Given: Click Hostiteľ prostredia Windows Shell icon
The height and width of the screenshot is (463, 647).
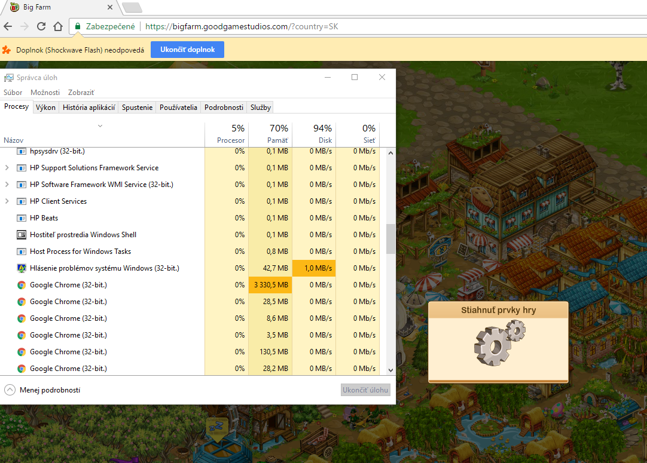Looking at the screenshot, I should click(x=22, y=235).
